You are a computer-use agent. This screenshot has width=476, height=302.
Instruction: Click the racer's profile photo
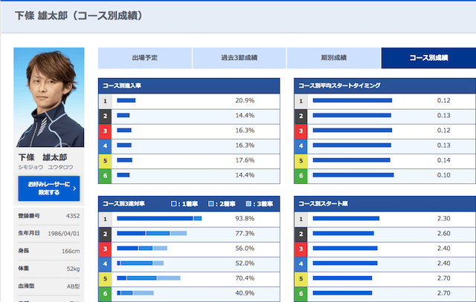click(x=49, y=97)
